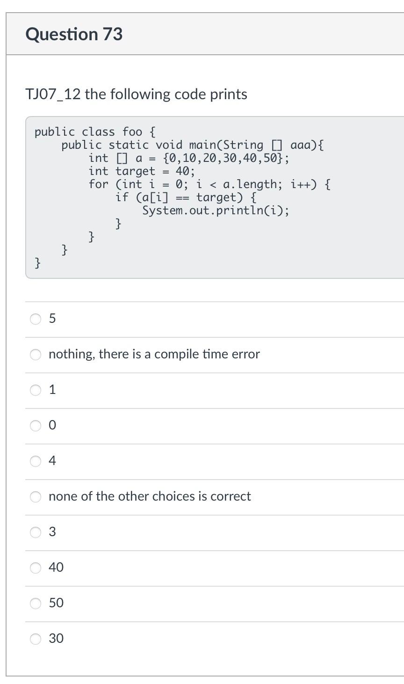Click the code snippet block
Image resolution: width=404 pixels, height=684 pixels.
click(x=187, y=196)
